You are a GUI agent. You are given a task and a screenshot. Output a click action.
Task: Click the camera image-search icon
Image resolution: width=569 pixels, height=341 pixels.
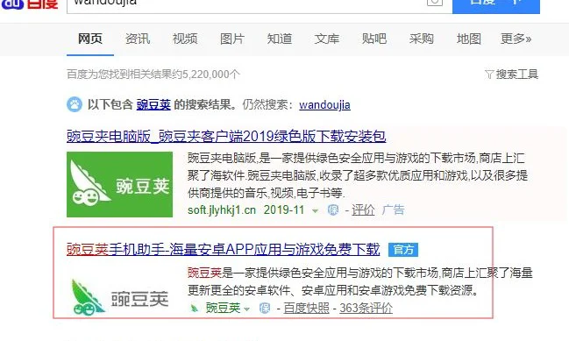(435, 2)
